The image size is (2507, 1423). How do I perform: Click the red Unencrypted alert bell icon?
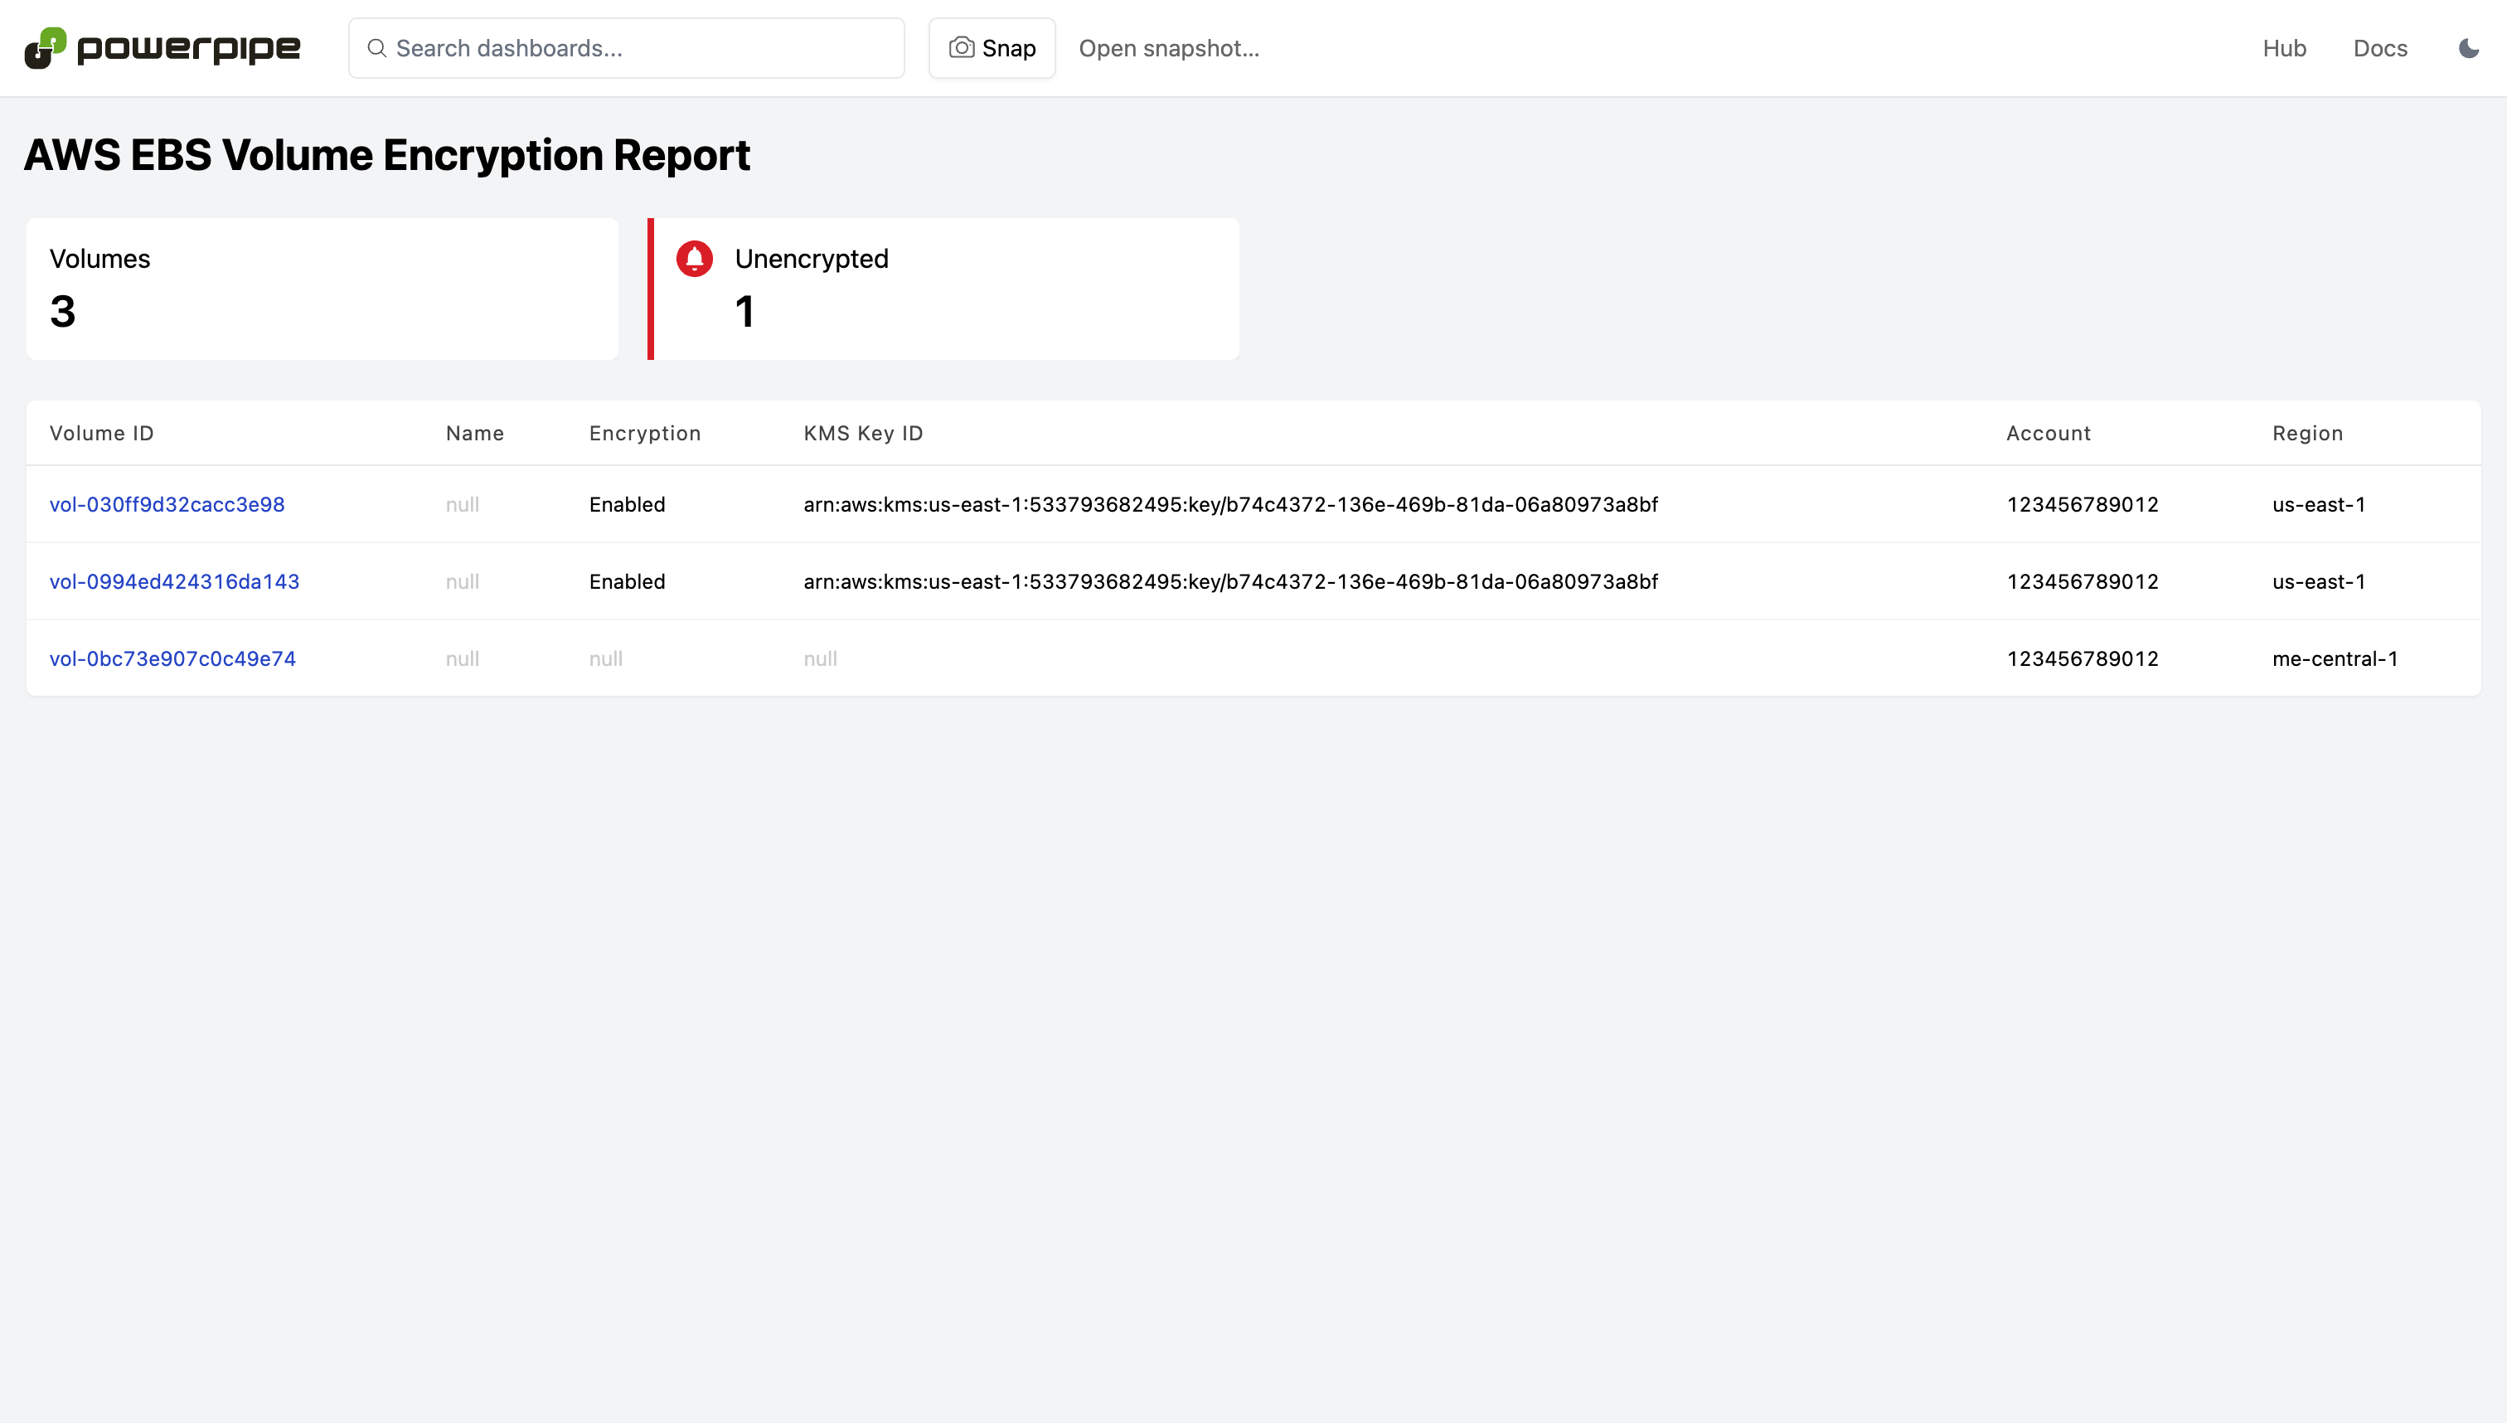(x=694, y=259)
